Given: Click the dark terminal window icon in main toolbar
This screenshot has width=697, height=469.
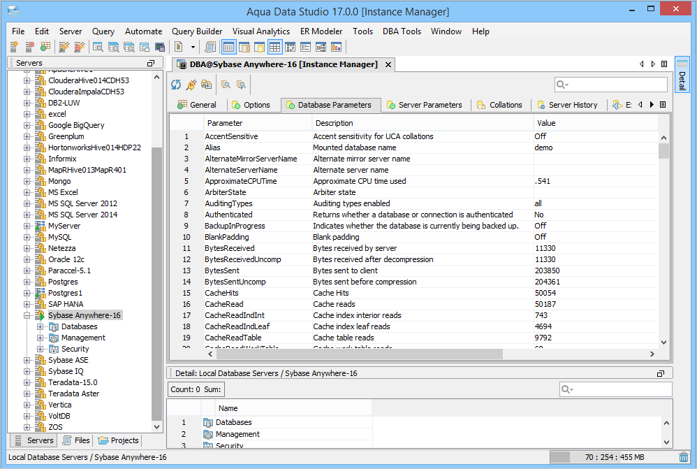Looking at the screenshot, I should pos(160,47).
